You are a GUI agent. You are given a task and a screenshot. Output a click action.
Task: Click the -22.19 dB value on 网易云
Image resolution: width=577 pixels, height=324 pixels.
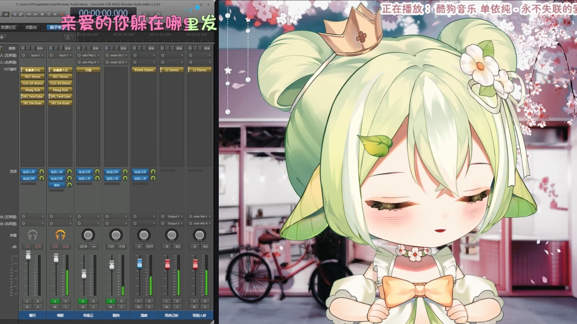click(x=83, y=247)
